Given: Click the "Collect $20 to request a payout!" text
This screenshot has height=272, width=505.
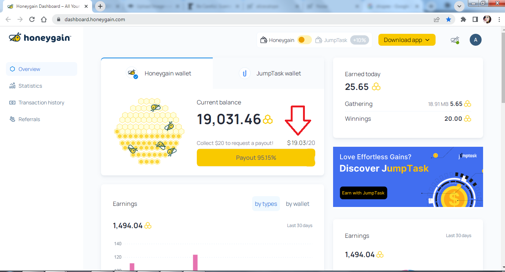Looking at the screenshot, I should (x=235, y=143).
